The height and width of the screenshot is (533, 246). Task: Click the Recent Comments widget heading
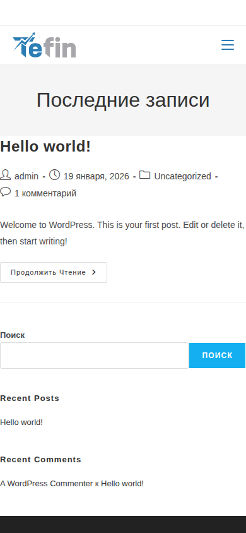tap(41, 459)
